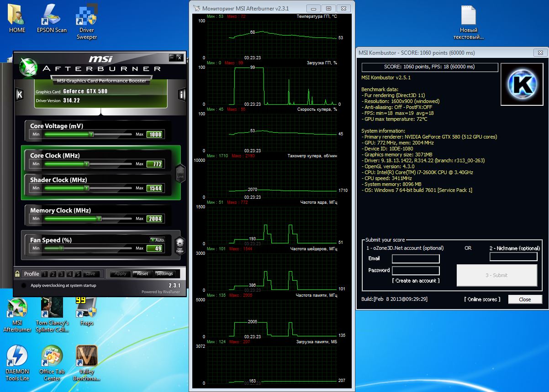Click the Fan Speed slider handle
Image resolution: width=549 pixels, height=392 pixels.
coord(62,248)
